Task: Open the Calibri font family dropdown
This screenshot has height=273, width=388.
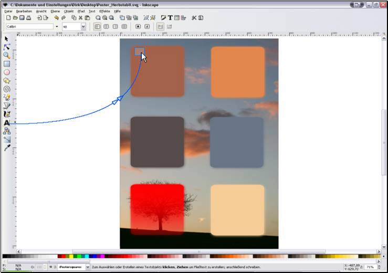Action: click(x=57, y=26)
